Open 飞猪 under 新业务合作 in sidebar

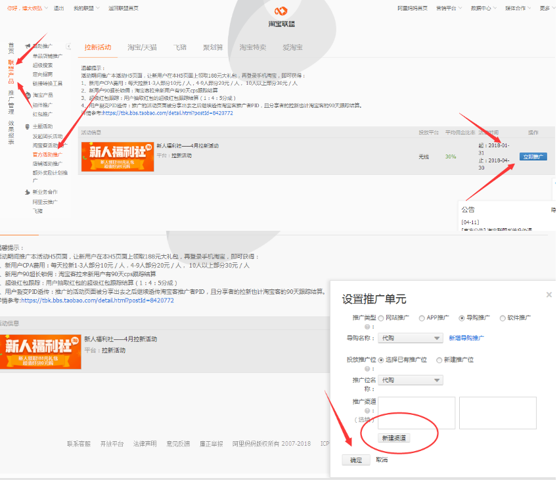(x=37, y=211)
